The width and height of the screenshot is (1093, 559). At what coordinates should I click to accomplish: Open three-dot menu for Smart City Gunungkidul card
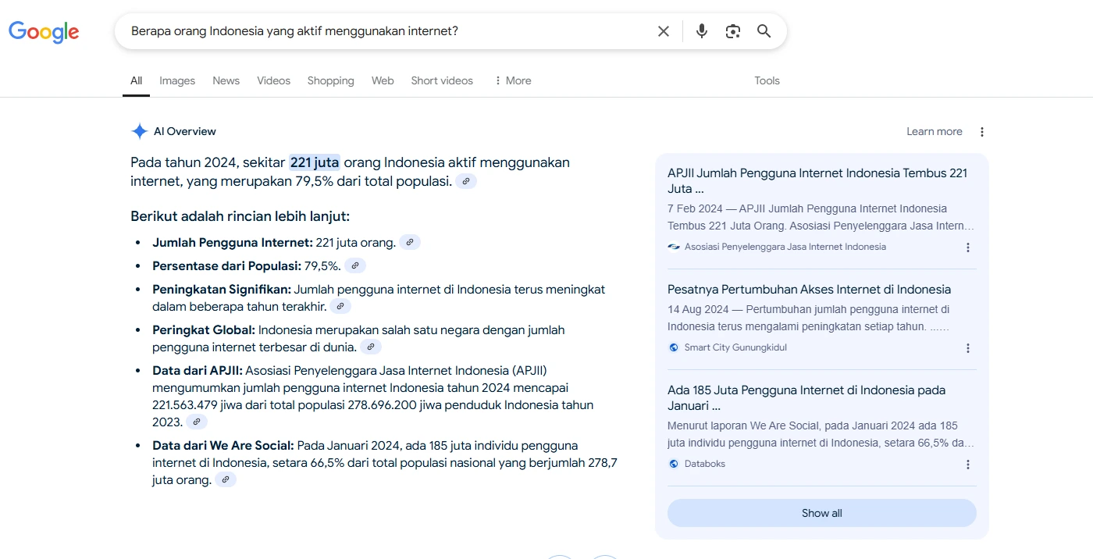click(968, 348)
